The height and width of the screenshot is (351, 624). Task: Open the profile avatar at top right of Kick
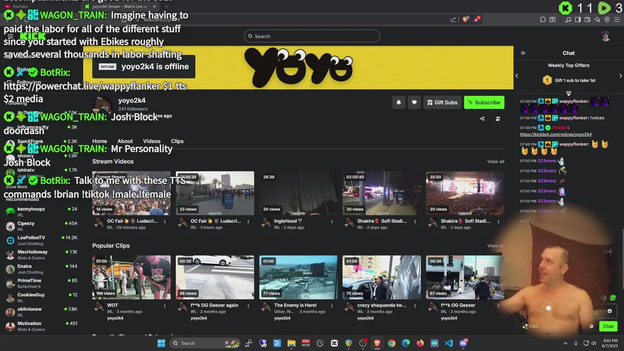coord(605,36)
